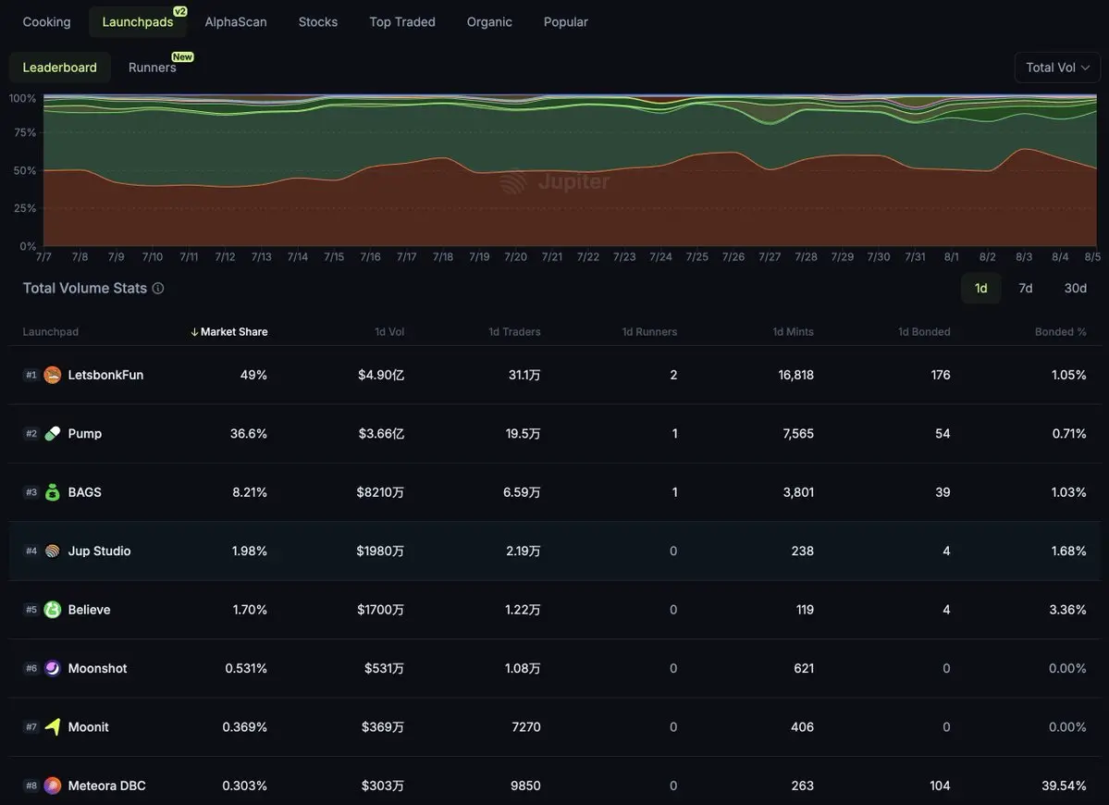Click the Meteora DBC logo icon

(x=53, y=786)
